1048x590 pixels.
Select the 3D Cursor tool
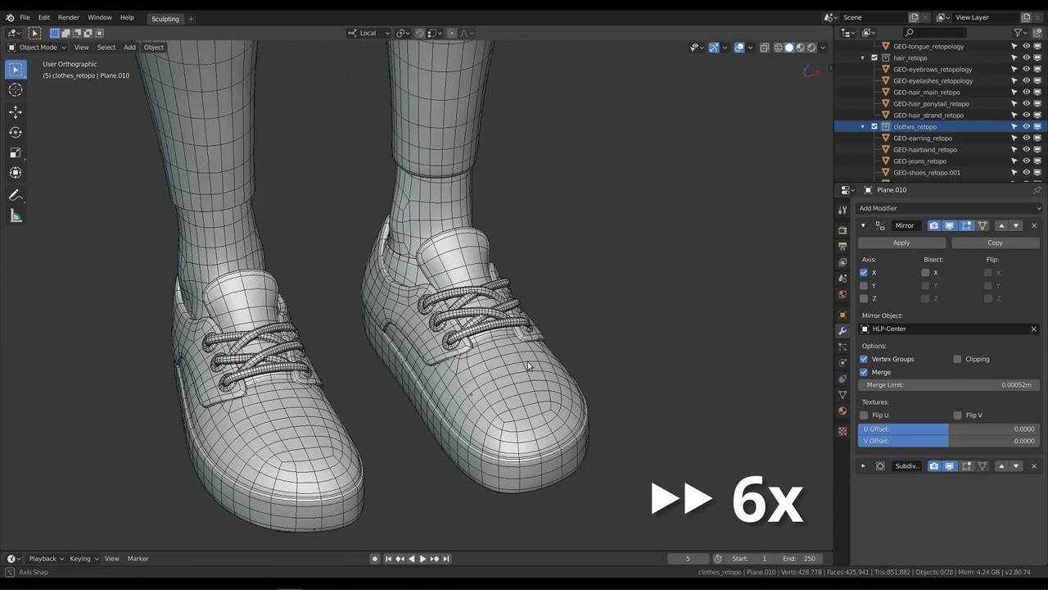[16, 90]
